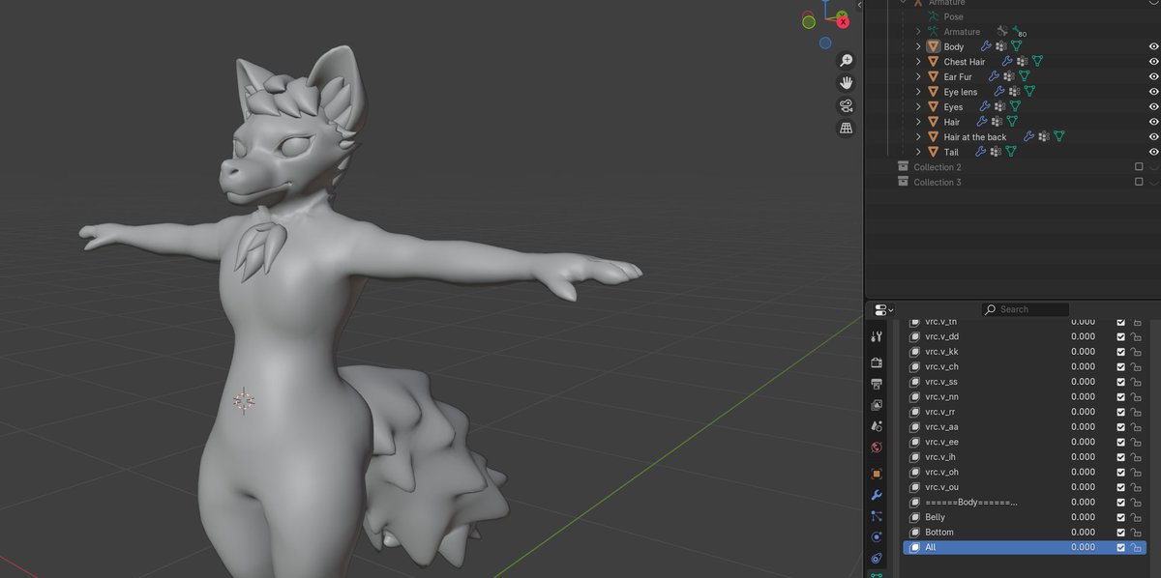
Task: Click the blue Z axis gizmo dot
Action: coord(825,43)
